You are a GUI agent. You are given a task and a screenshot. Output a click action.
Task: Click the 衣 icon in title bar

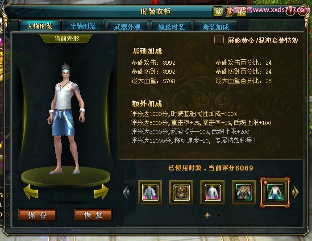(241, 12)
